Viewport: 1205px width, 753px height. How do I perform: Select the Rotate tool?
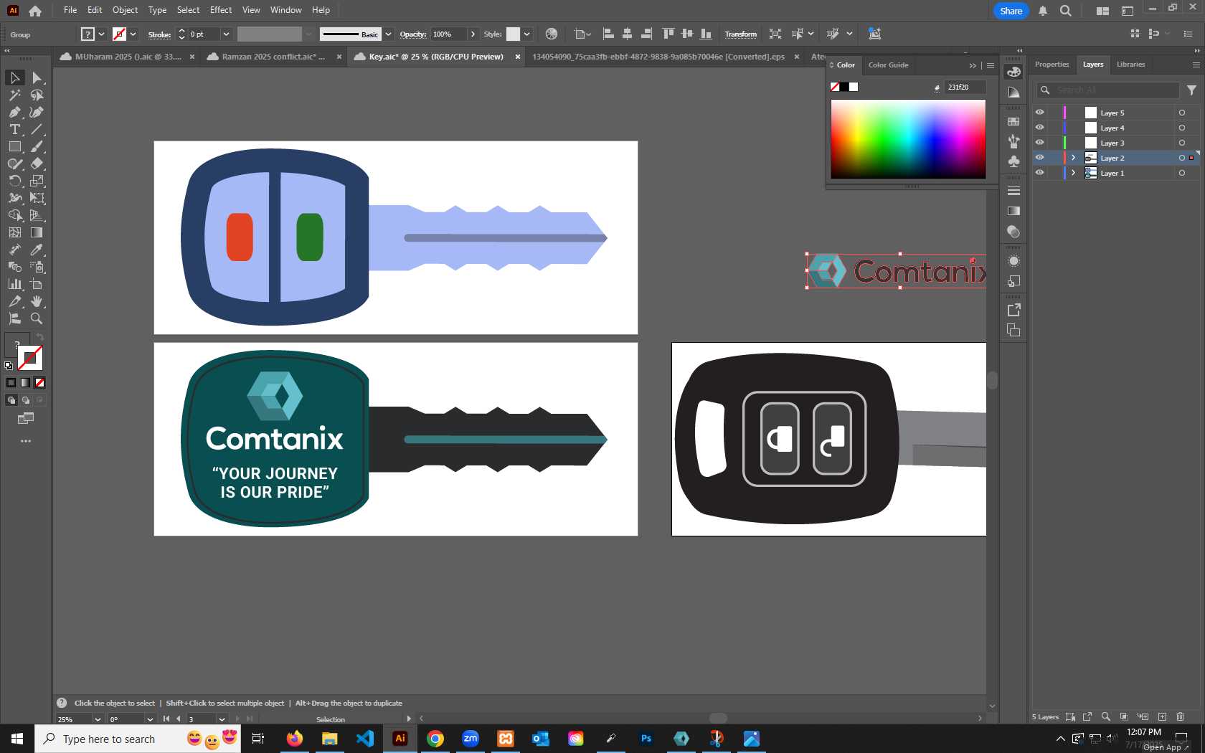click(14, 181)
